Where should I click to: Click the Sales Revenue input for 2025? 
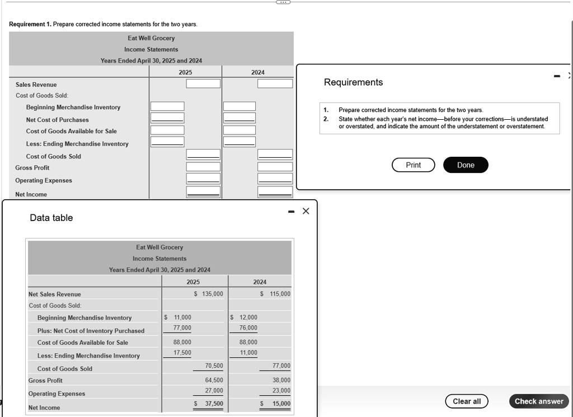coord(203,83)
